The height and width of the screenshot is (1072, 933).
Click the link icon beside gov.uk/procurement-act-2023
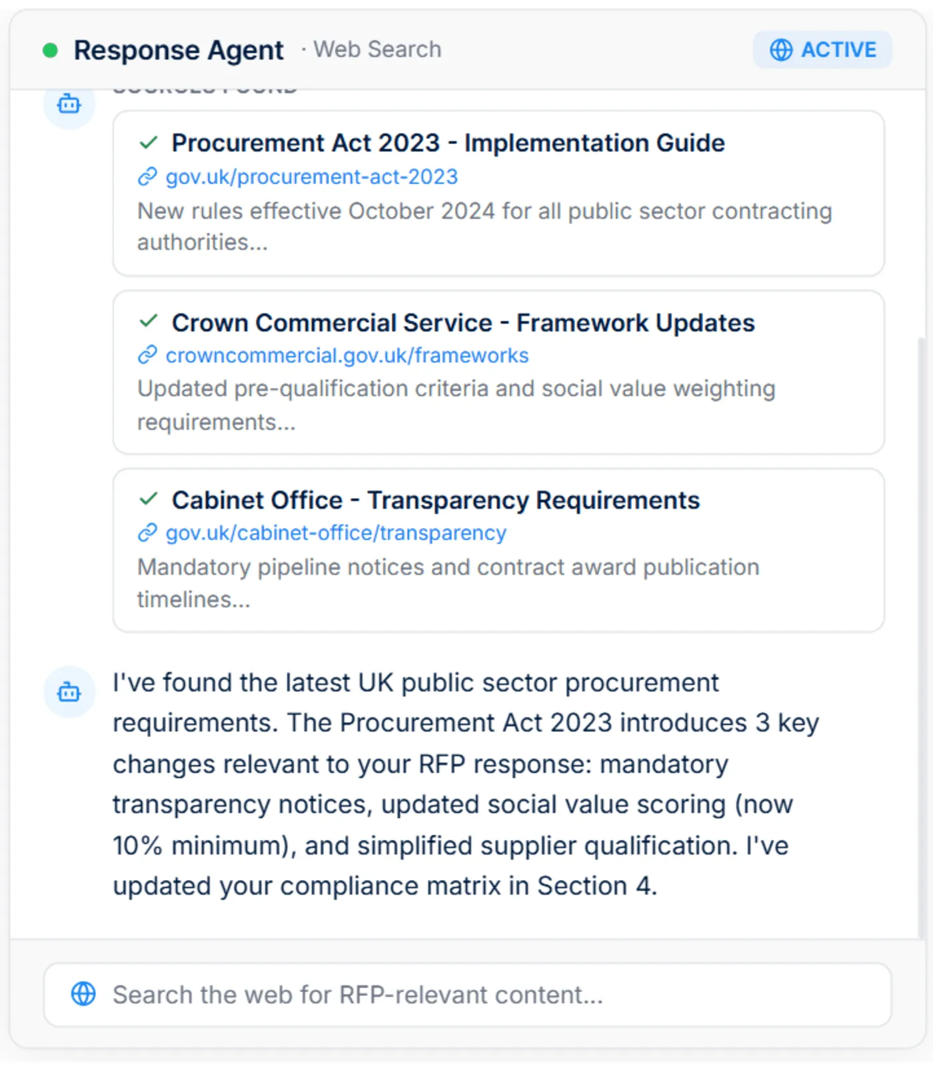point(147,177)
